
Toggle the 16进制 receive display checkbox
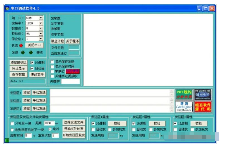click(x=32, y=63)
